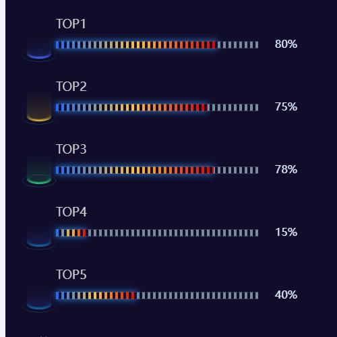
Task: Click the 40% value text
Action: (286, 295)
